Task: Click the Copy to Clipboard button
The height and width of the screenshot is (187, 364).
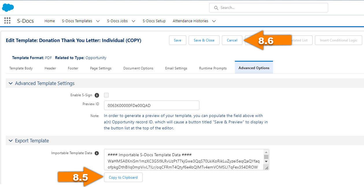Action: click(x=123, y=177)
